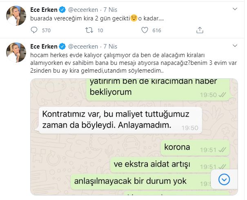Click relieved face emoji in first tweet
Image resolution: width=247 pixels, height=200 pixels.
(134, 18)
